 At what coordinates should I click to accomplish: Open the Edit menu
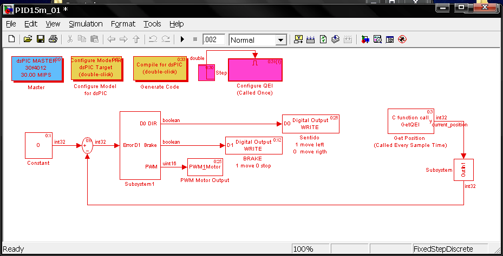point(31,24)
